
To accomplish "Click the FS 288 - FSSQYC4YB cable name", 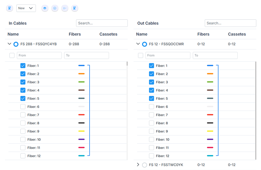I will 38,44.
